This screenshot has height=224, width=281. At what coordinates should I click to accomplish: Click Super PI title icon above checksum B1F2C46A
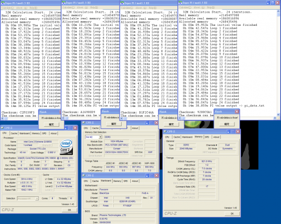click(122, 3)
